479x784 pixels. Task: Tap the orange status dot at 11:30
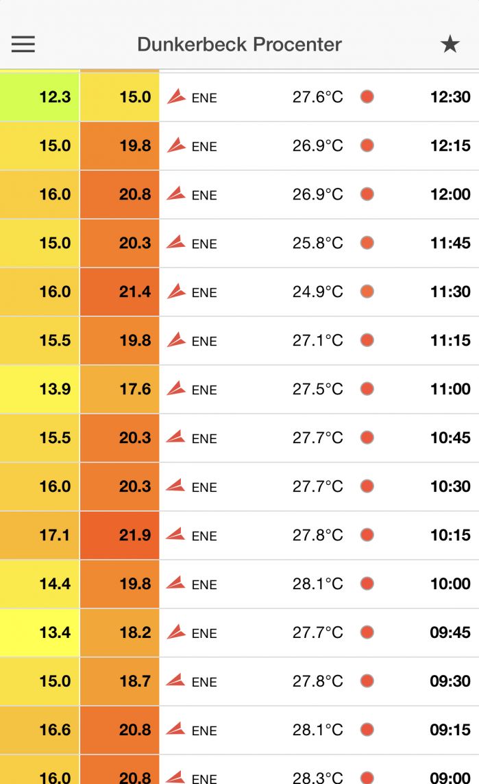coord(367,292)
